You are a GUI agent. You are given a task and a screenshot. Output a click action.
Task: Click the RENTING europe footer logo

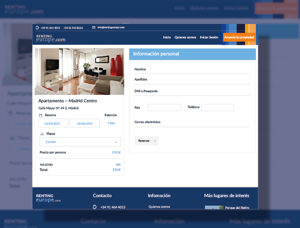click(49, 198)
